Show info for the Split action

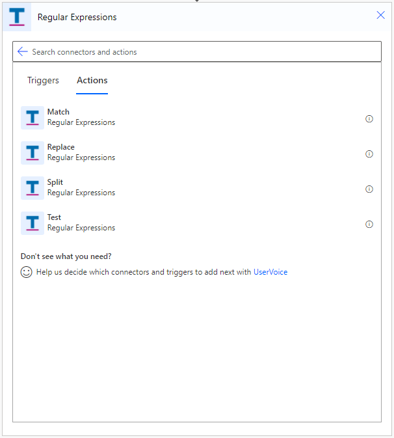click(369, 189)
